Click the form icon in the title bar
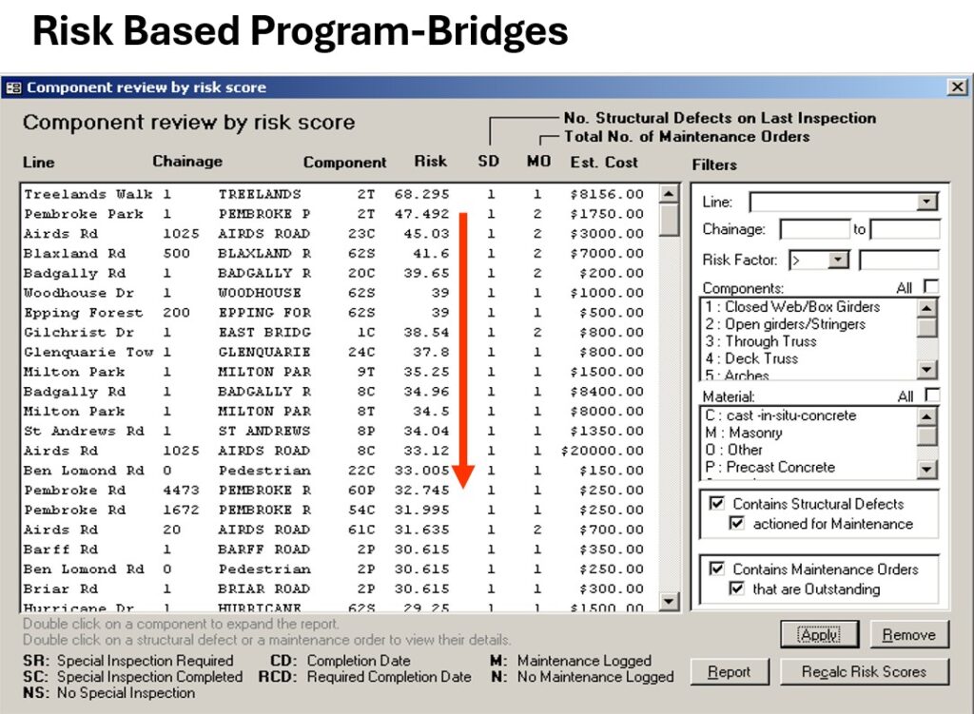 (13, 87)
